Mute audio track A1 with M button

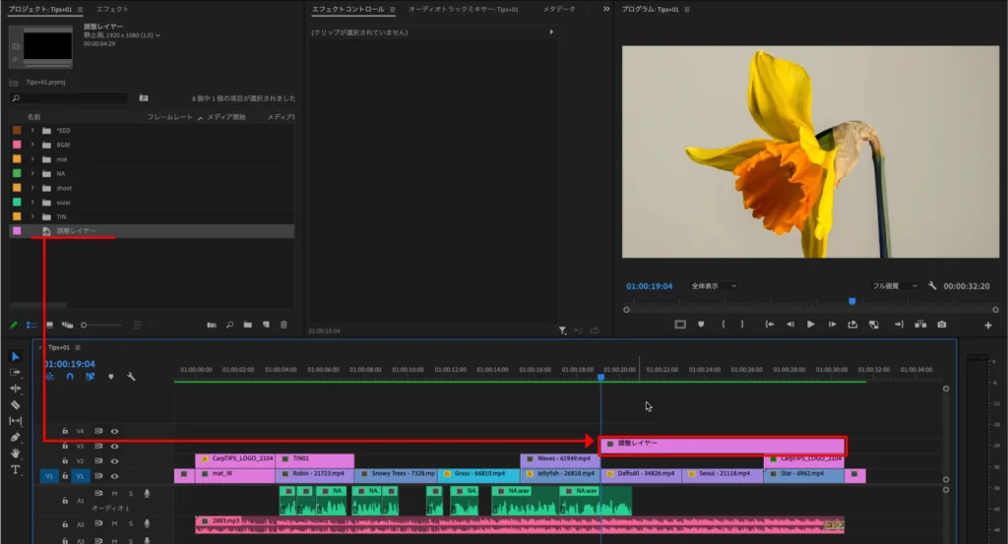[x=114, y=493]
